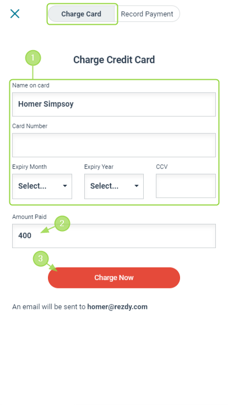
Task: Switch to the Charge Card tab
Action: 81,14
